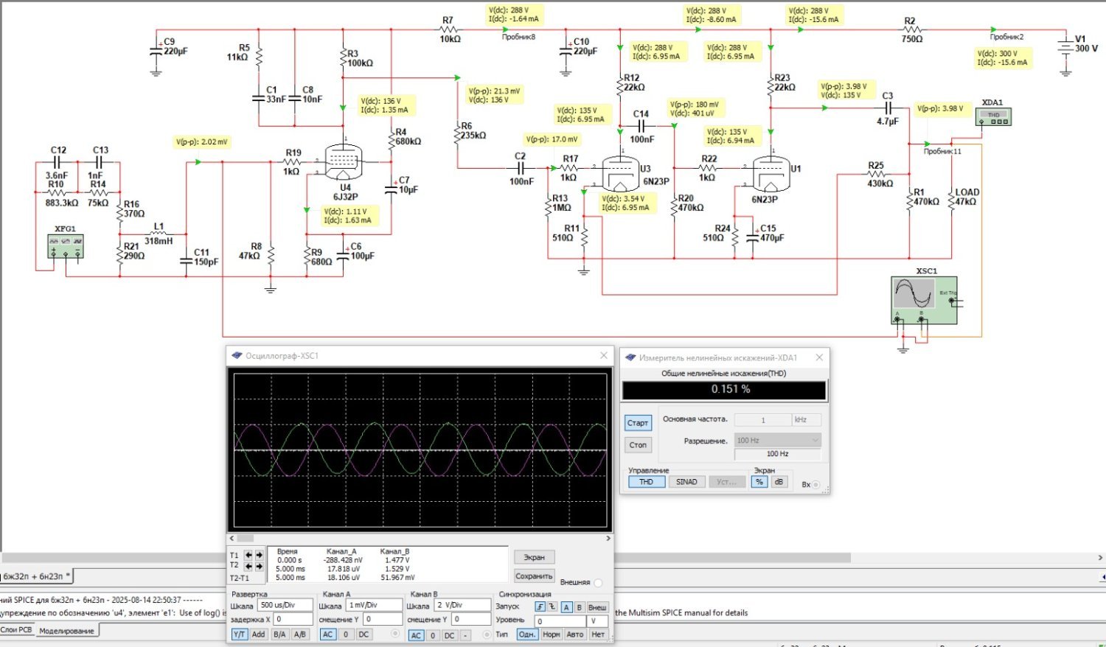
Task: Select resistor R25 430kΩ feedback
Action: (876, 175)
